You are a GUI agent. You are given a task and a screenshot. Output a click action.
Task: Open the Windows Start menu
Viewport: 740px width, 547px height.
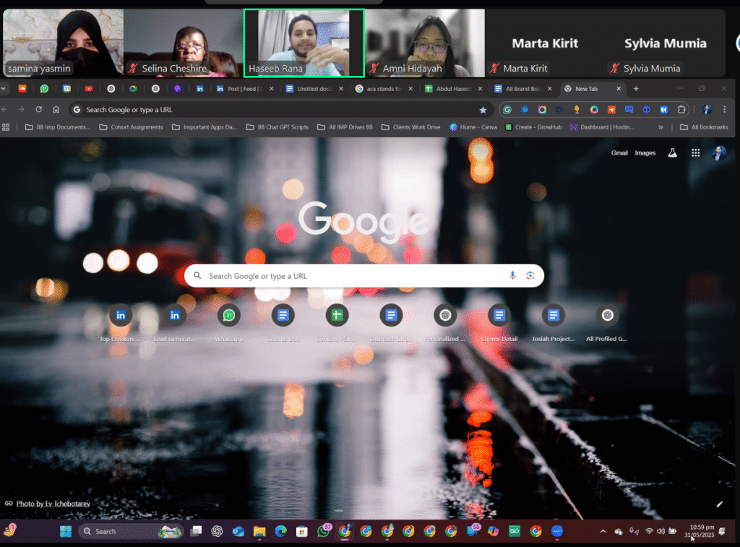pyautogui.click(x=66, y=532)
